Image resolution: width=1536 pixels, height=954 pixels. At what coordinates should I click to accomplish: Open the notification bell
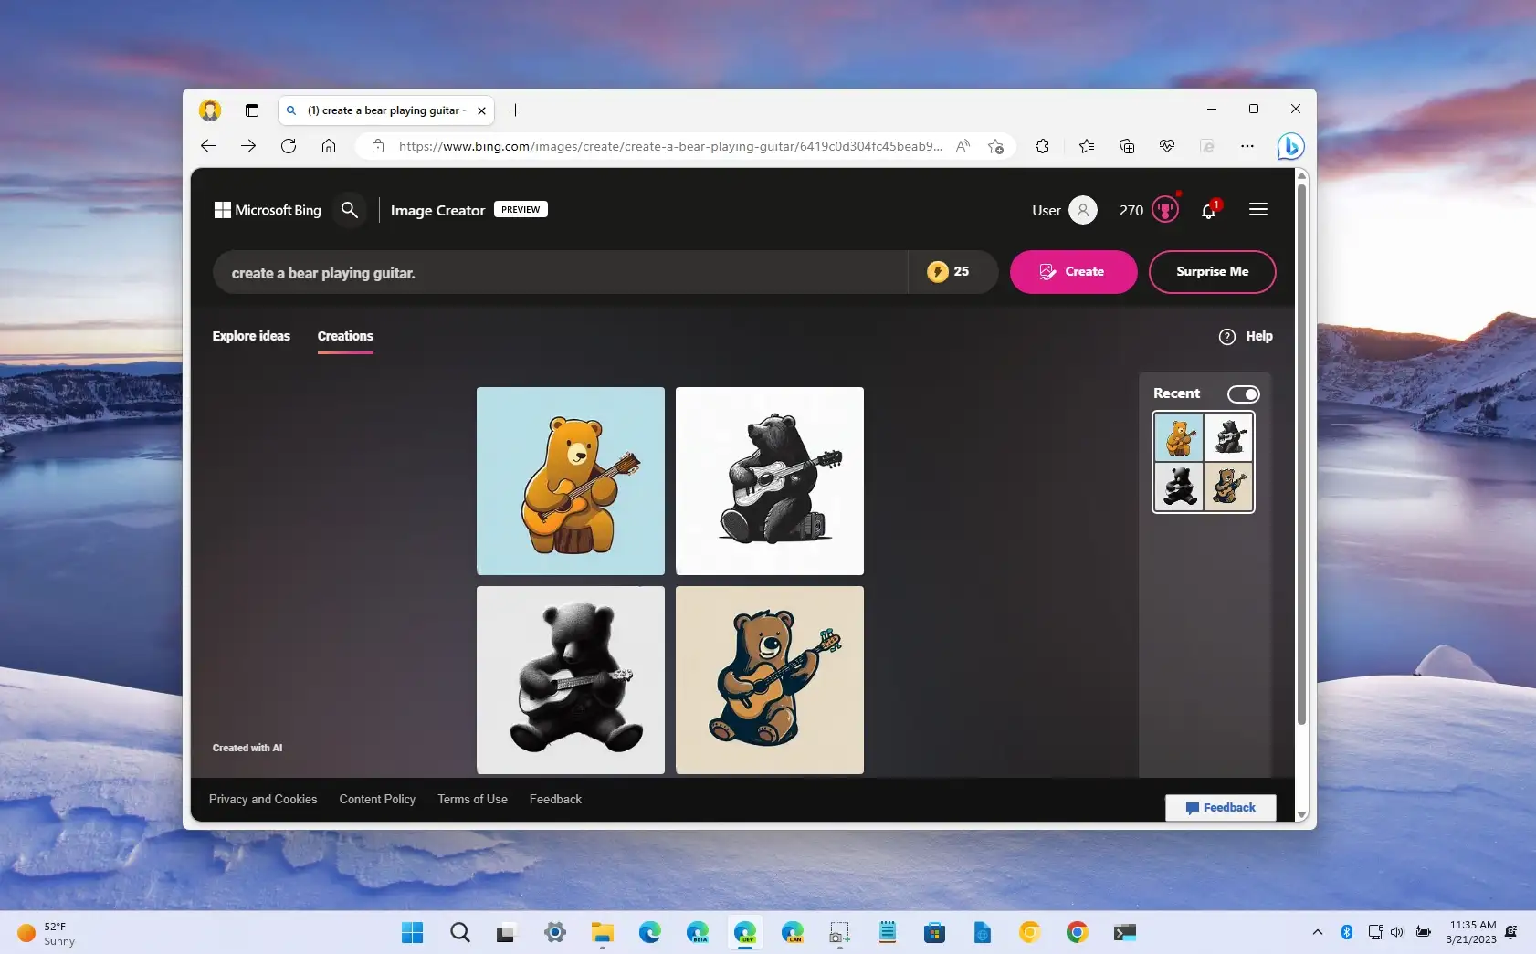[1208, 212]
